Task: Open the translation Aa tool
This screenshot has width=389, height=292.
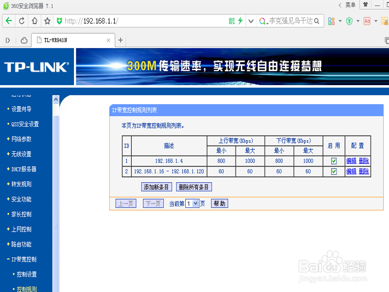Action: (367, 21)
